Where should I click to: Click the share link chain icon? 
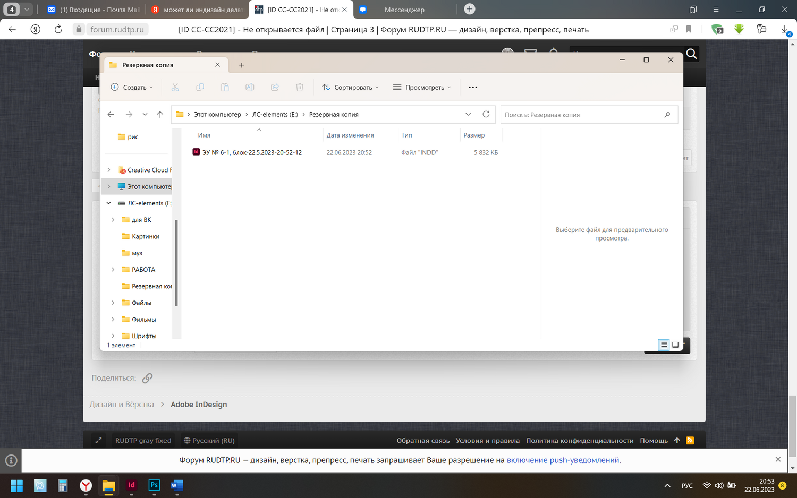coord(147,378)
